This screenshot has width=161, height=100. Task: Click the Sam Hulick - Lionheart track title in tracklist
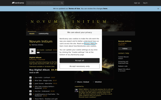tap(42, 78)
